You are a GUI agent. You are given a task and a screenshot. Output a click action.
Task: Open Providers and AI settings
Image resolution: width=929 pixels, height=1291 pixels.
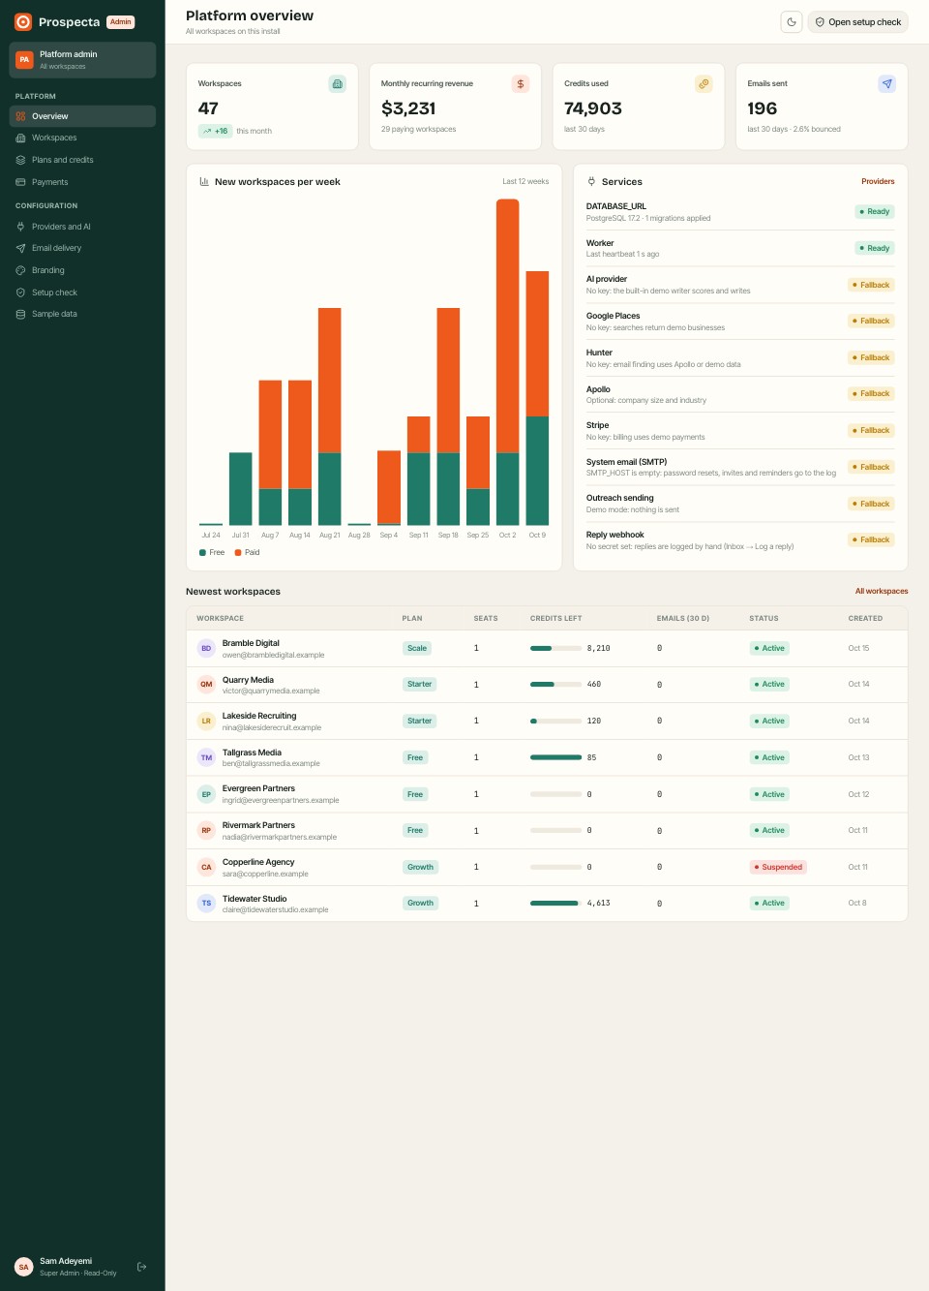82,227
